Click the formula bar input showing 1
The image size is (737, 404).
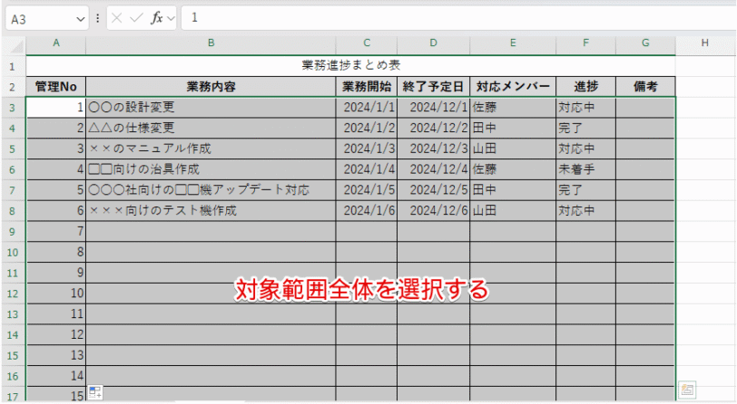pyautogui.click(x=458, y=18)
